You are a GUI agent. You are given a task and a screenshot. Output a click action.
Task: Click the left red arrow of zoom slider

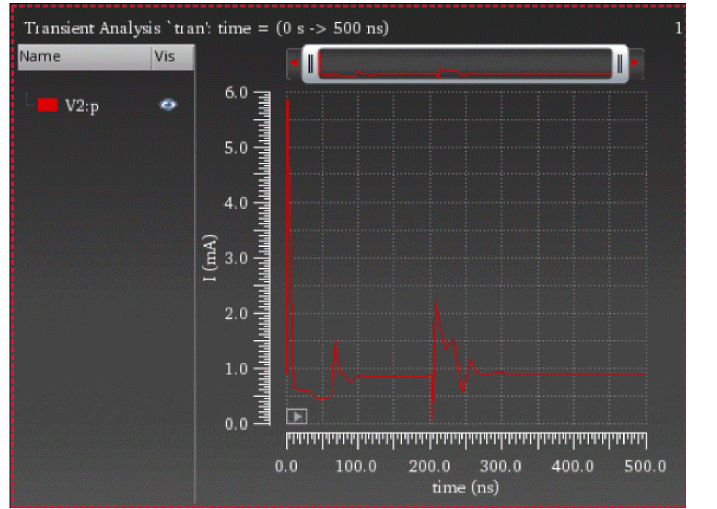point(294,63)
